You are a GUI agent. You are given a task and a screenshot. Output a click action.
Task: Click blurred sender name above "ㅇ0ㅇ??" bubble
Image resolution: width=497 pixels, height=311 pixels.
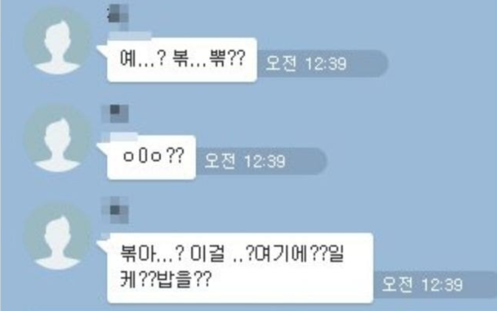coord(115,113)
